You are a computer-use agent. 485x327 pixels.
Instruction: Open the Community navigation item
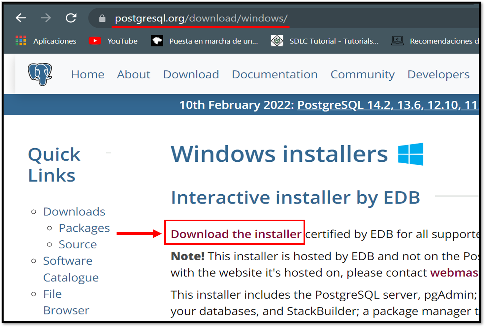pyautogui.click(x=363, y=75)
